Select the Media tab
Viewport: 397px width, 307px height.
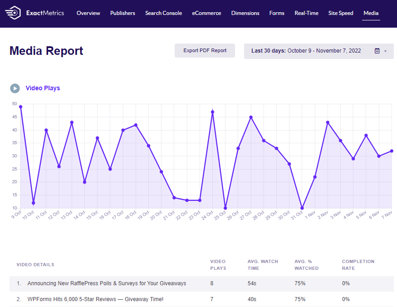[x=371, y=13]
